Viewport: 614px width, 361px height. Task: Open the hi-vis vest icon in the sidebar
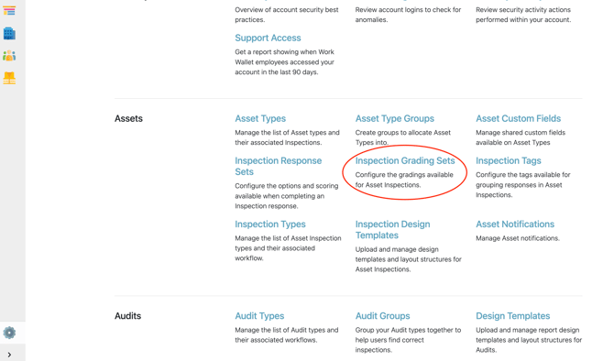click(x=9, y=78)
